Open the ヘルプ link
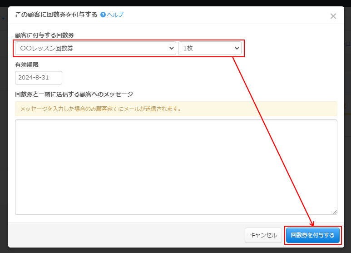 pyautogui.click(x=115, y=15)
